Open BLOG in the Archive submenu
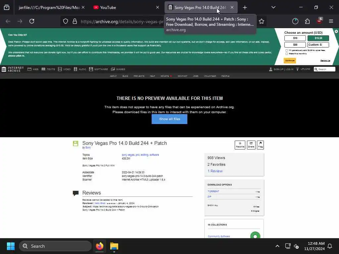339x254 pixels. (125, 76)
